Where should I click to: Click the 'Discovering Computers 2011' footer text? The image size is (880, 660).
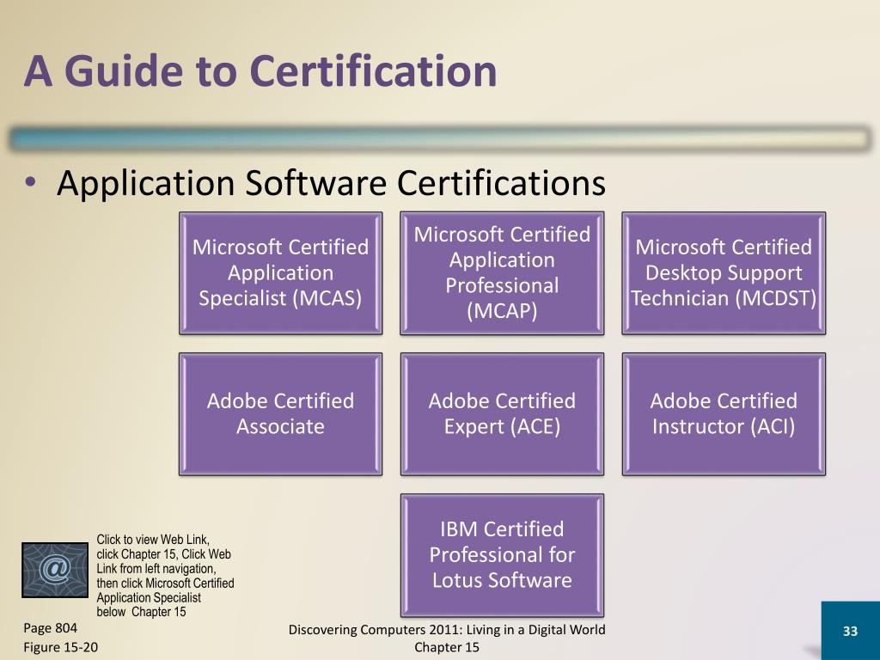447,630
